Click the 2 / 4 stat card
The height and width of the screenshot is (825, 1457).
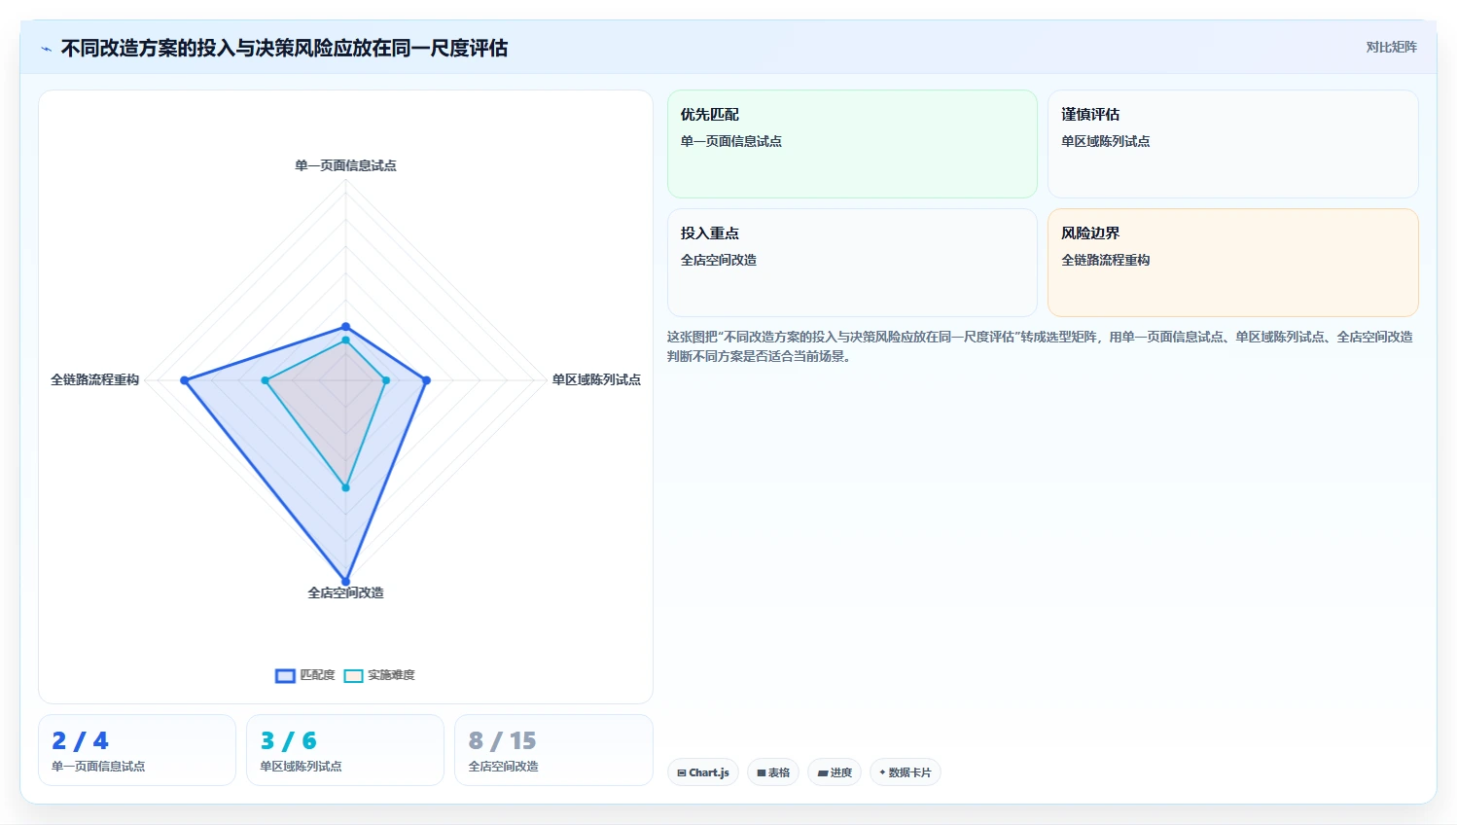(x=137, y=750)
